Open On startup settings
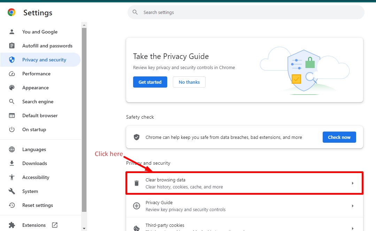Viewport: 376px width, 231px height. pyautogui.click(x=40, y=129)
